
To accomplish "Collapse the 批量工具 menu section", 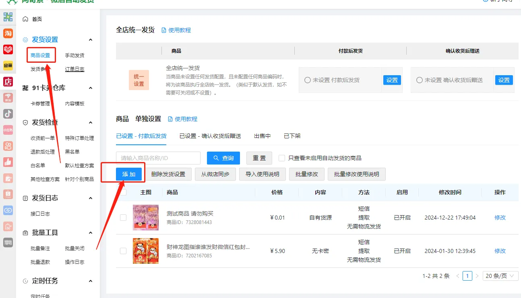I will [x=91, y=232].
